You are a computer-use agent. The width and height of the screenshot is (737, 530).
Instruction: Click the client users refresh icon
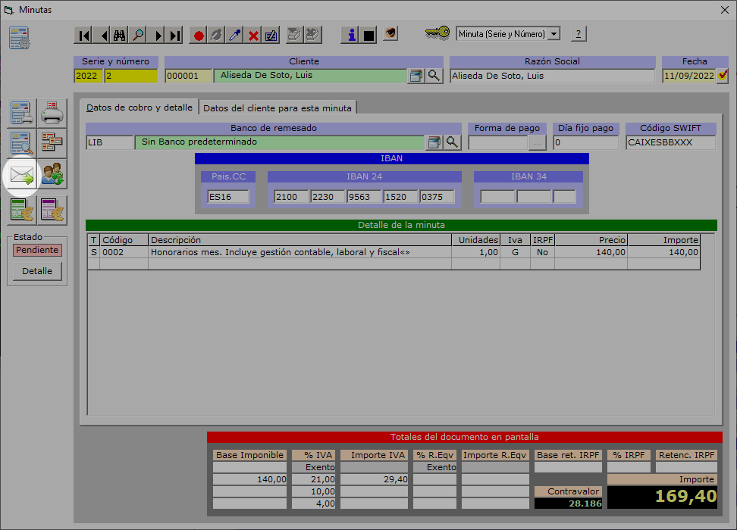pos(52,176)
